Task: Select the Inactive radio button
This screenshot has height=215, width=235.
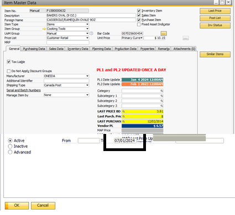Action: pyautogui.click(x=10, y=147)
